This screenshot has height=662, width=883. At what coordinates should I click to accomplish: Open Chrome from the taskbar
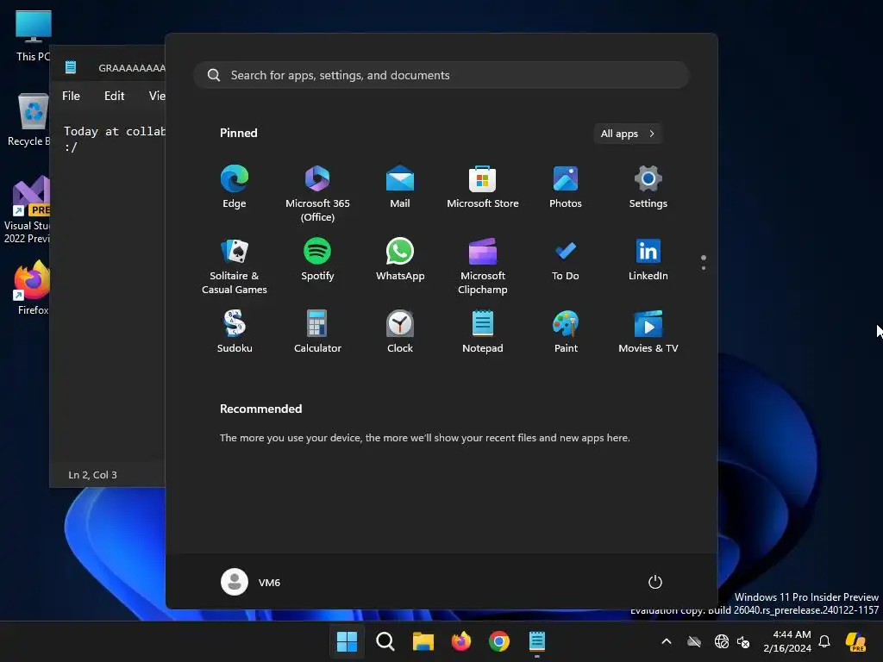[499, 641]
